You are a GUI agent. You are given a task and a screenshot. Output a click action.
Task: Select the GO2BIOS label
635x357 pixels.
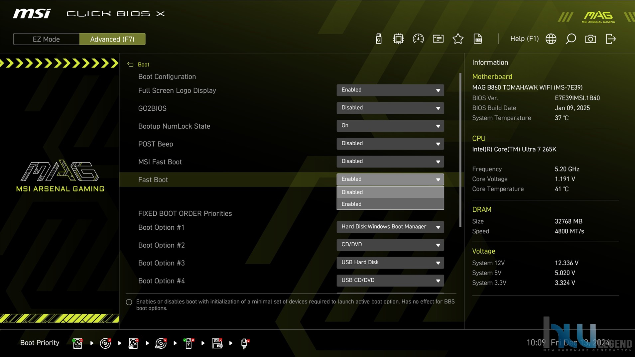pos(152,108)
